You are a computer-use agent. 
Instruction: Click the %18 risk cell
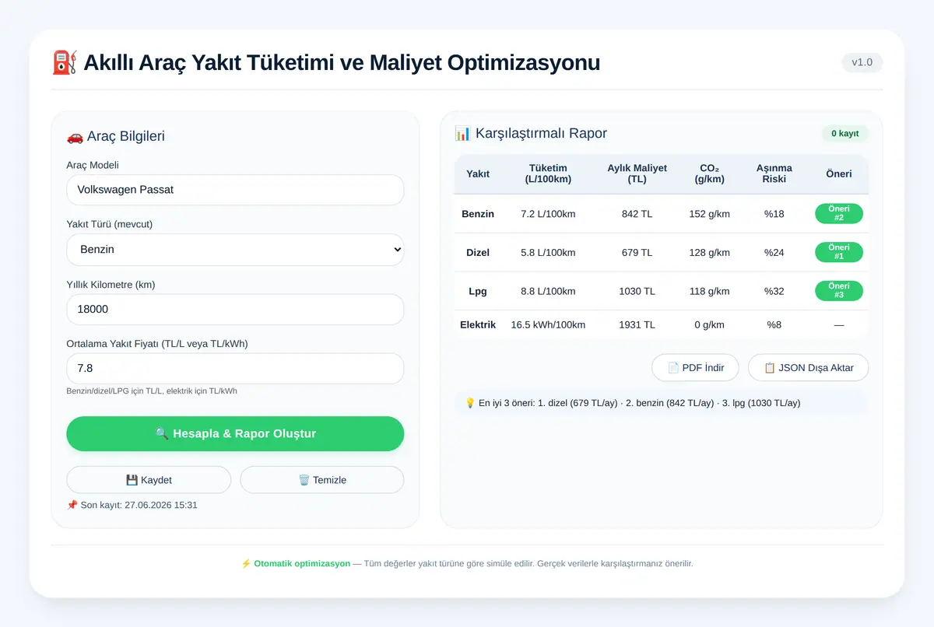click(774, 213)
